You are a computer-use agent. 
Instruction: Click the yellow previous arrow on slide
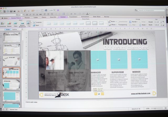pos(41,95)
